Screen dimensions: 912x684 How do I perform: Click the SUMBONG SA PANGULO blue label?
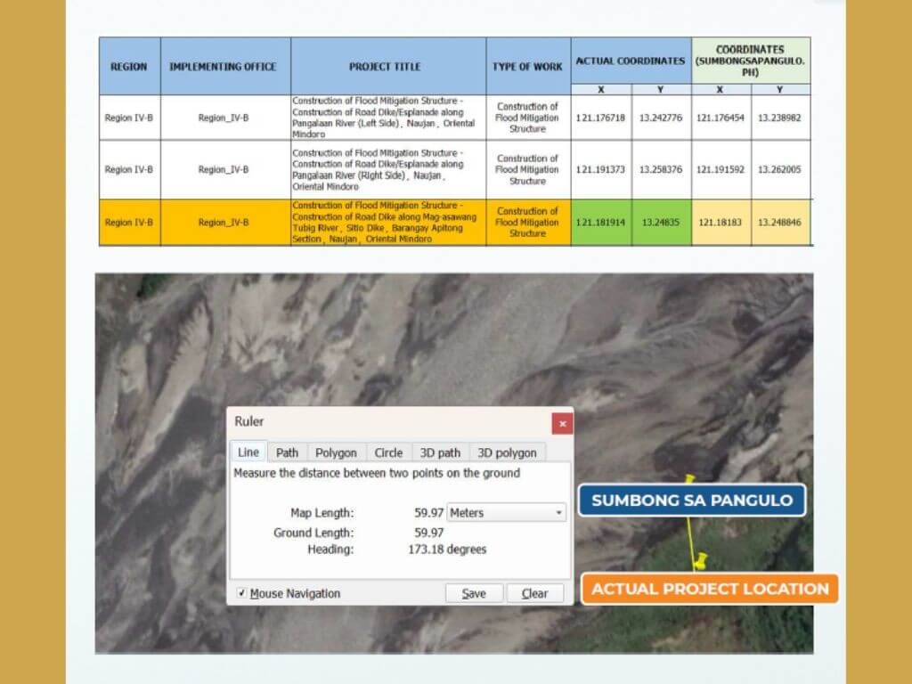693,501
